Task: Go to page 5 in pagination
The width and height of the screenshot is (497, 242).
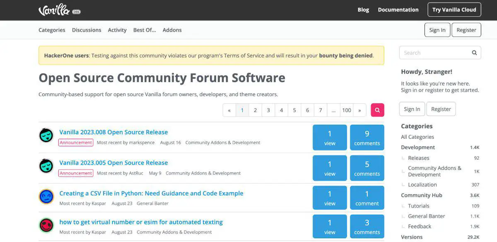Action: click(294, 110)
